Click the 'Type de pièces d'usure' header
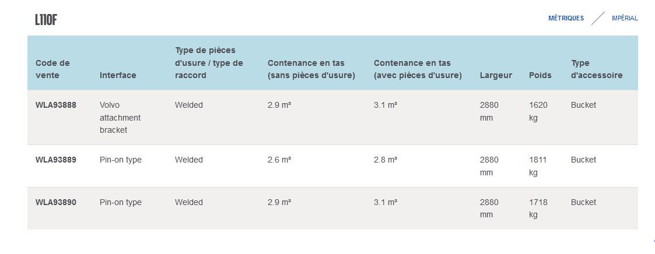This screenshot has width=655, height=254. pos(209,63)
